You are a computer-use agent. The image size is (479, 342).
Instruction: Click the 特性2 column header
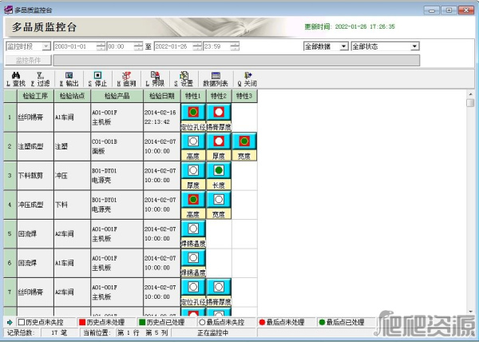(219, 96)
